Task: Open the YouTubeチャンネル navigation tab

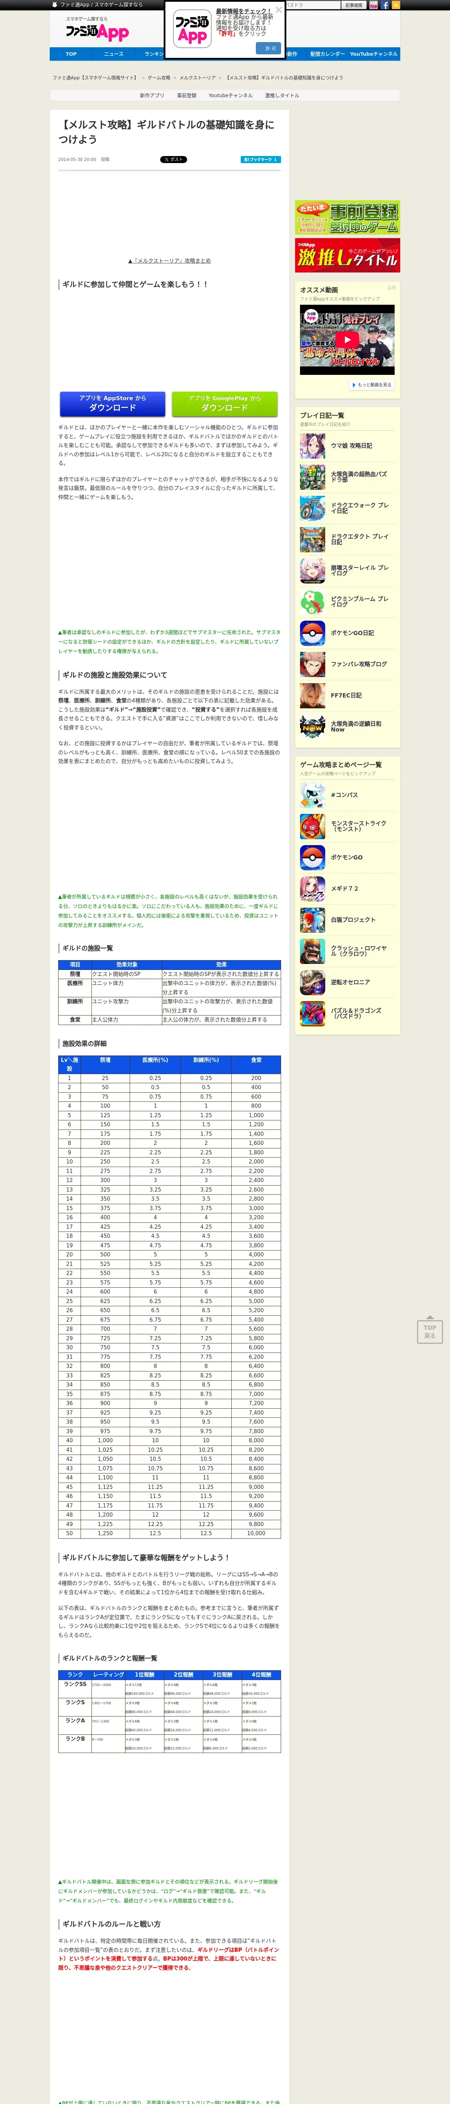Action: click(374, 54)
